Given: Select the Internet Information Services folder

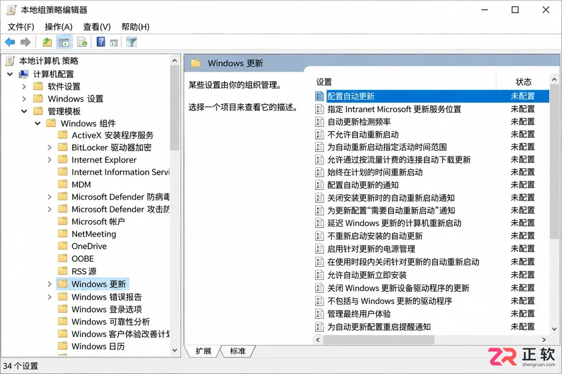Looking at the screenshot, I should [120, 172].
